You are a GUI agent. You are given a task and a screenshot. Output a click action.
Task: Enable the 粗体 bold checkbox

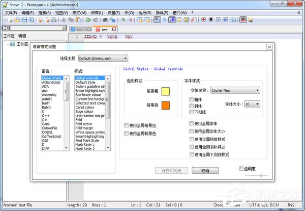[x=192, y=99]
